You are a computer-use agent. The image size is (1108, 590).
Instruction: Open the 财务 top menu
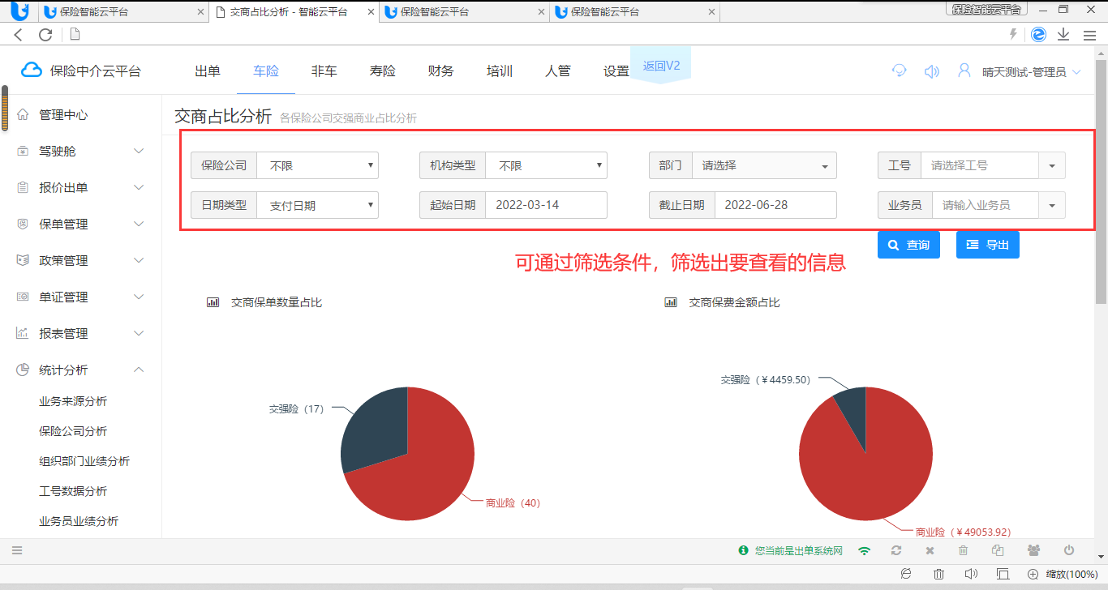pyautogui.click(x=441, y=71)
